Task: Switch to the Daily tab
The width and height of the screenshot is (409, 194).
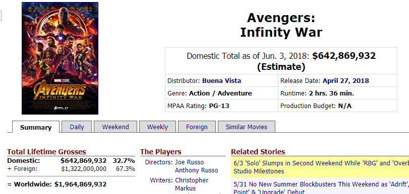Action: (77, 127)
